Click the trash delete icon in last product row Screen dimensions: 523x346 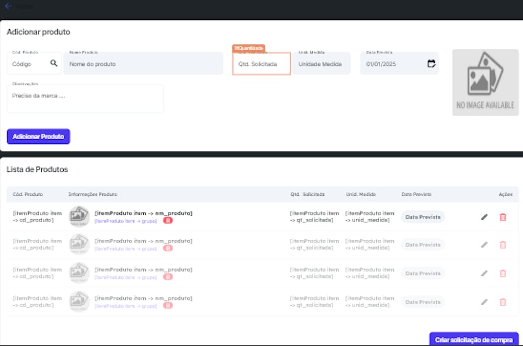pyautogui.click(x=503, y=302)
